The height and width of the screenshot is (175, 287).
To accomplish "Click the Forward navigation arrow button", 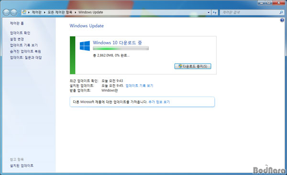I will 14,12.
